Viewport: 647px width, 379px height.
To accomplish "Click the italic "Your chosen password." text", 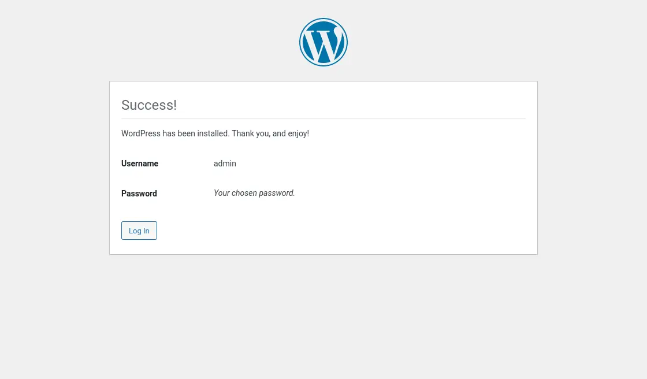I will (x=254, y=193).
